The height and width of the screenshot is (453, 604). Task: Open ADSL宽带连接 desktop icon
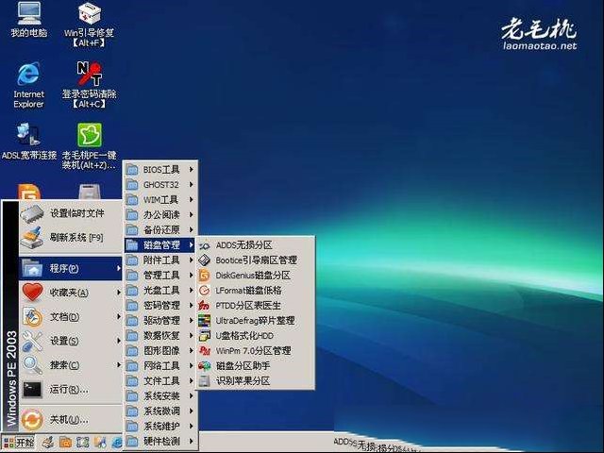tap(29, 141)
